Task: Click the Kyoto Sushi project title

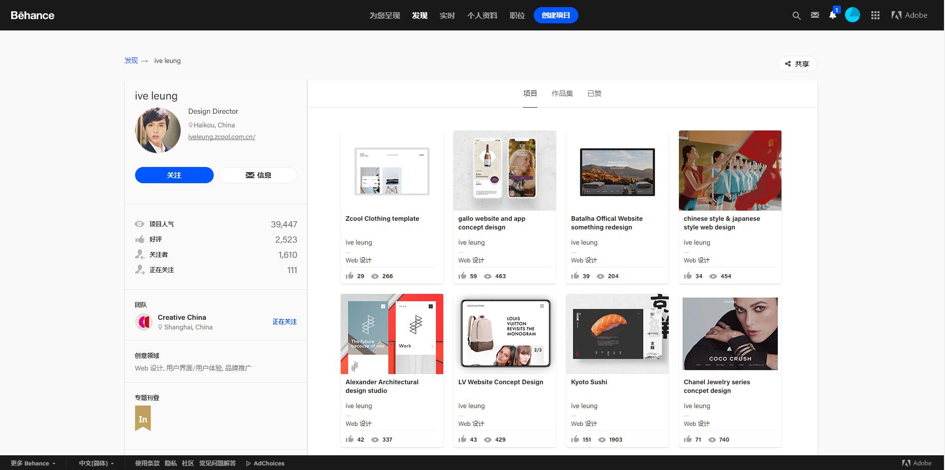Action: [x=589, y=382]
